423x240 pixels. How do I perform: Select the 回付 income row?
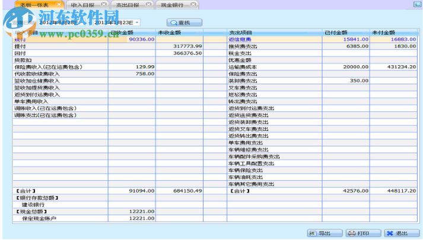[60, 53]
